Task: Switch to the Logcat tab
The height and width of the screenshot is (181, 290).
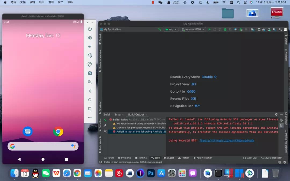Action: [x=169, y=158]
